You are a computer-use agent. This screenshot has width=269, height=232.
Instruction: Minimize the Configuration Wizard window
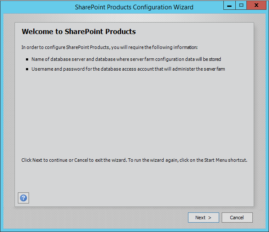229,6
